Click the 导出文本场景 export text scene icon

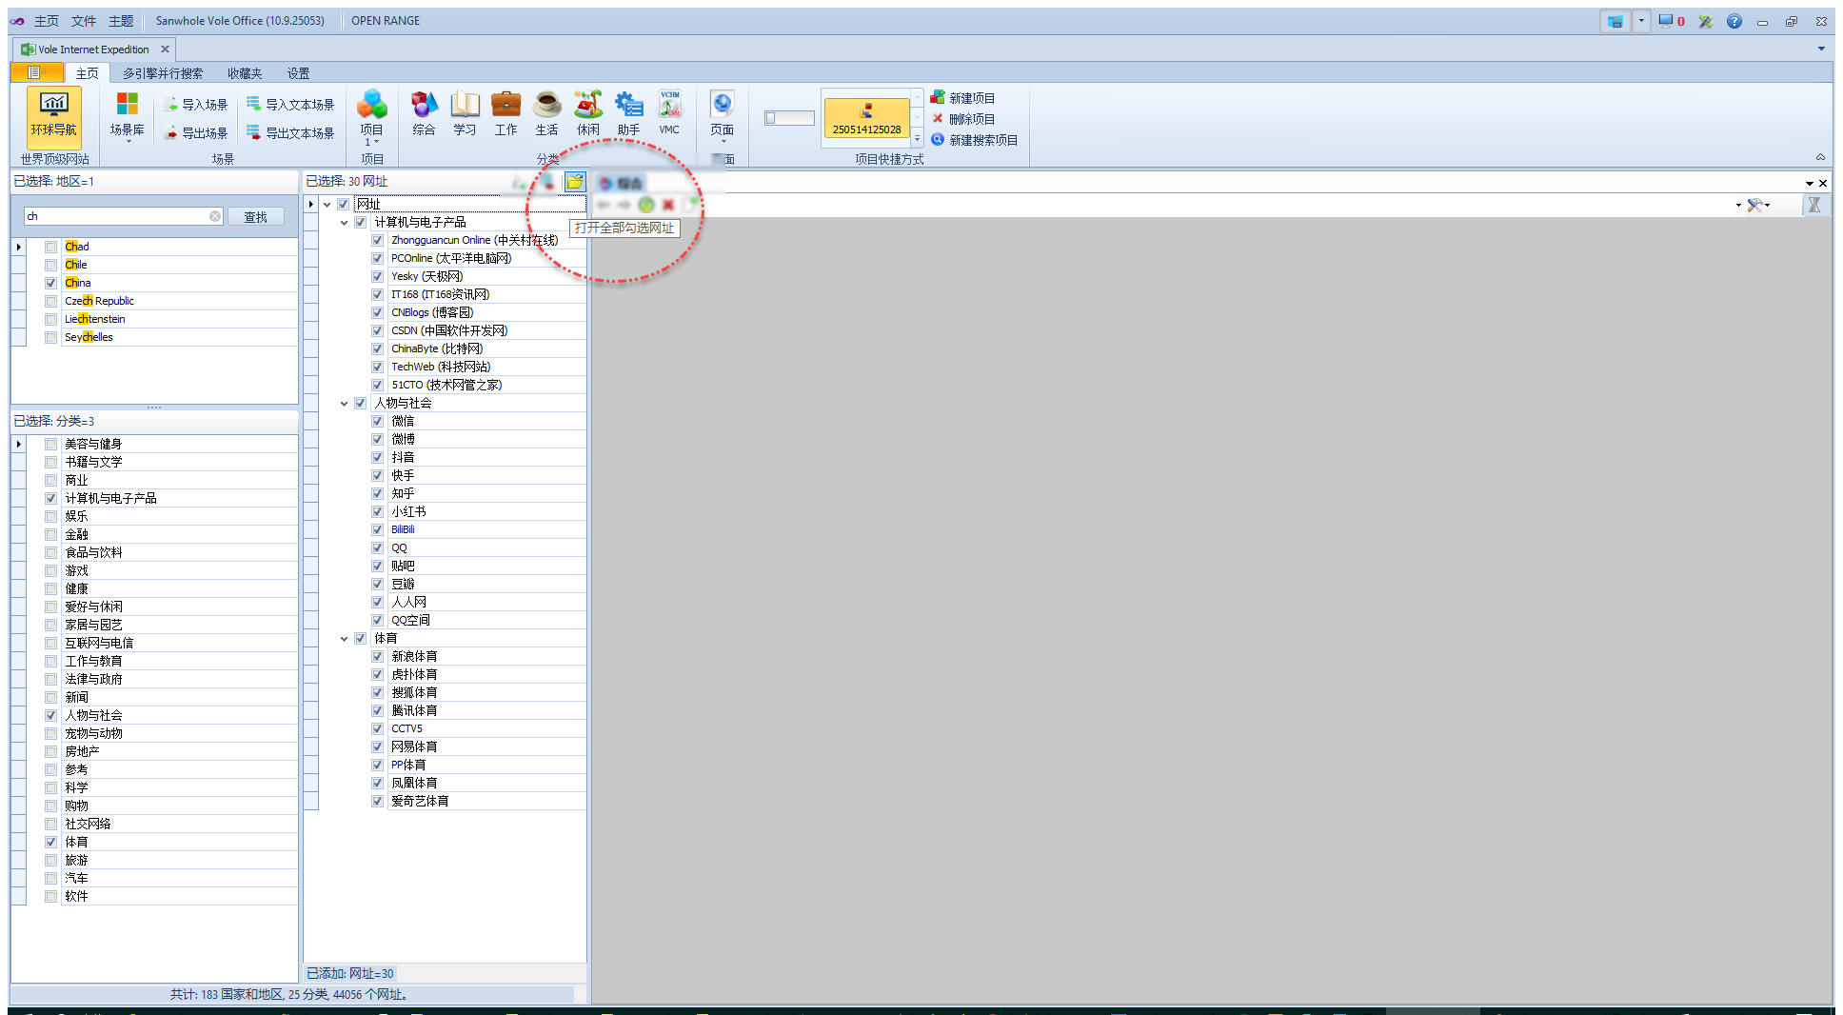click(254, 133)
